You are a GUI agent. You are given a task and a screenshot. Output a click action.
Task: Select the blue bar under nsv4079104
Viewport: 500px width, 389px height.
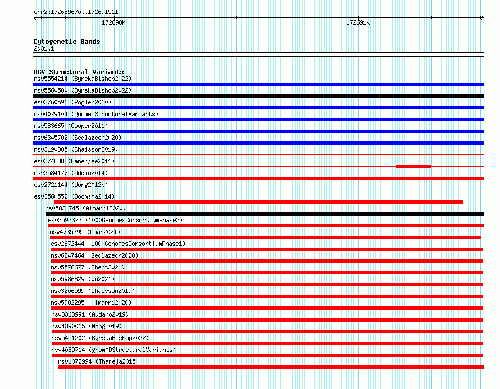point(258,120)
